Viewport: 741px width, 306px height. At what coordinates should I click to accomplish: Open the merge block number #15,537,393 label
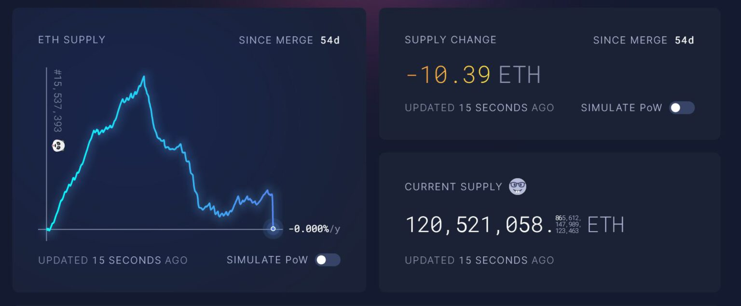click(x=58, y=100)
